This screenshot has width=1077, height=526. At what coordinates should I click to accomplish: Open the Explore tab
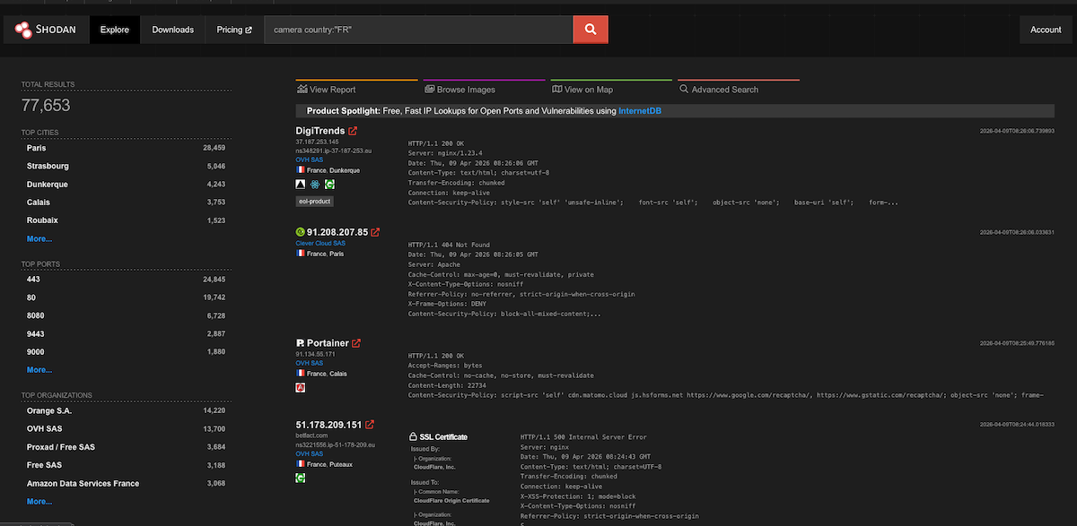[115, 30]
